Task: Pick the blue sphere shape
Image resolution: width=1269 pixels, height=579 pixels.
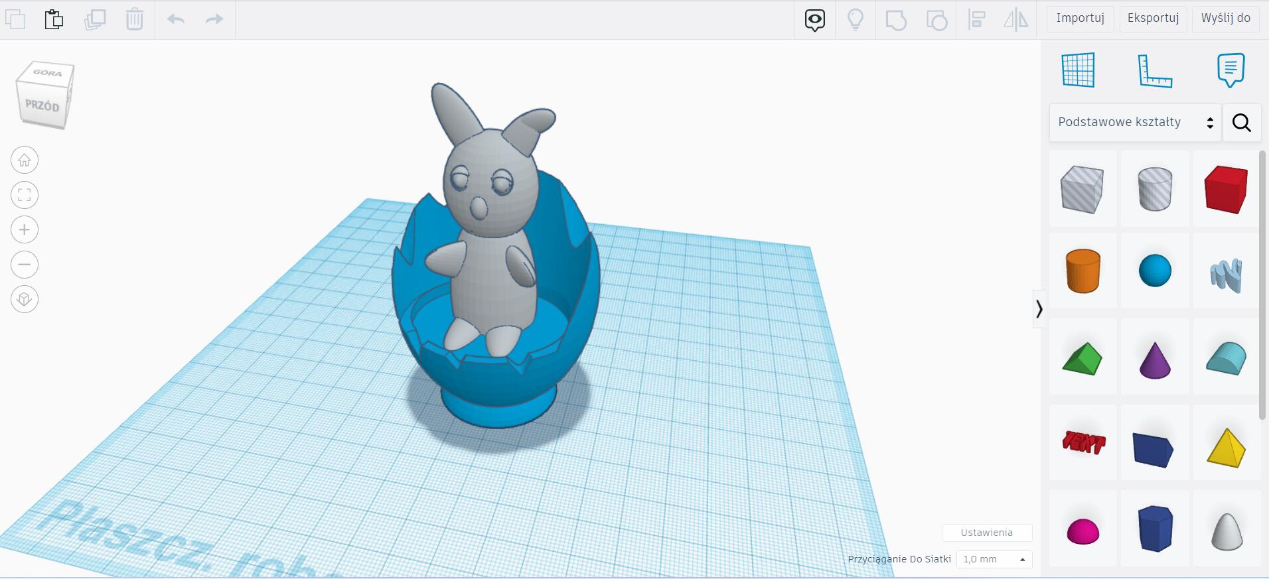Action: coord(1155,271)
